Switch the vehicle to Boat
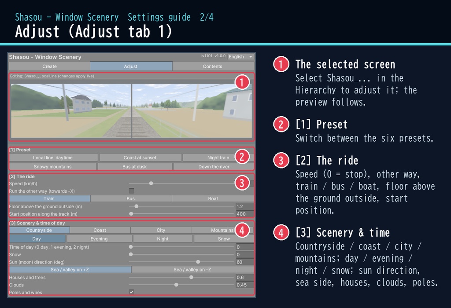 (x=213, y=198)
